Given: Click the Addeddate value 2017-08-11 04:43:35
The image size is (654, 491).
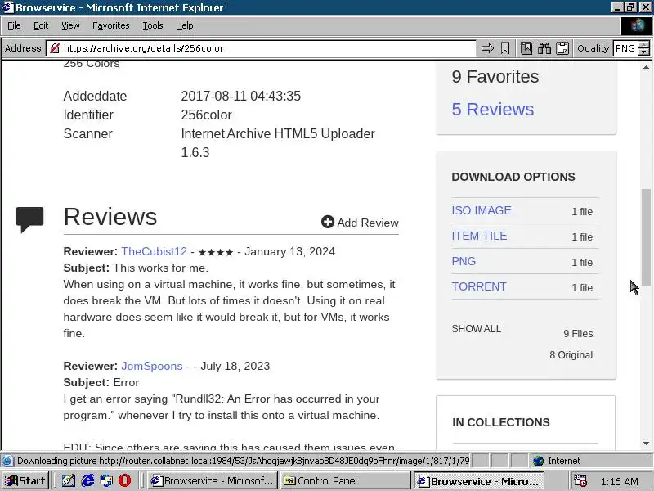Looking at the screenshot, I should coord(240,96).
